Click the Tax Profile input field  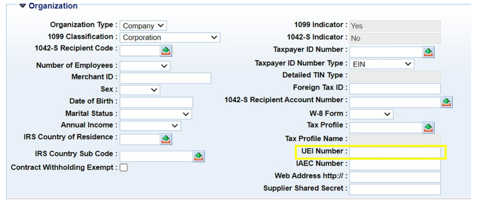pyautogui.click(x=386, y=127)
